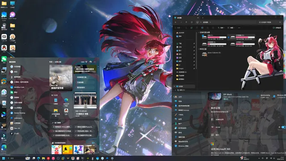
Task: Click the up-directory arrow in File Explorer
Action: (x=186, y=22)
